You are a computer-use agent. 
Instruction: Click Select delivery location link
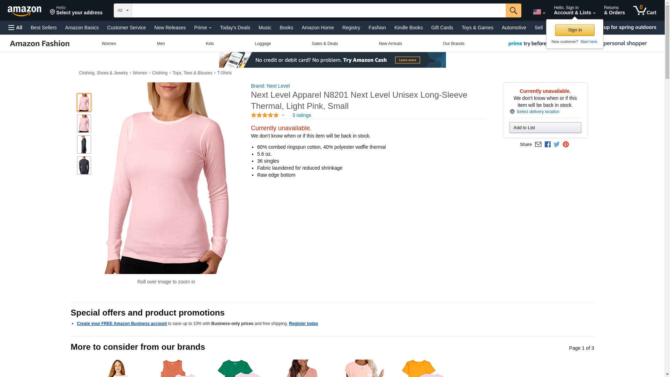[x=538, y=112]
